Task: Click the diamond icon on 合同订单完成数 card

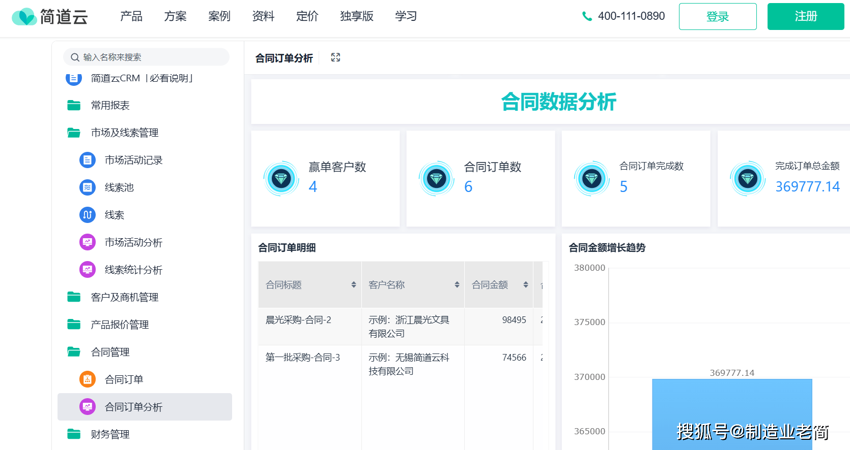Action: 592,178
